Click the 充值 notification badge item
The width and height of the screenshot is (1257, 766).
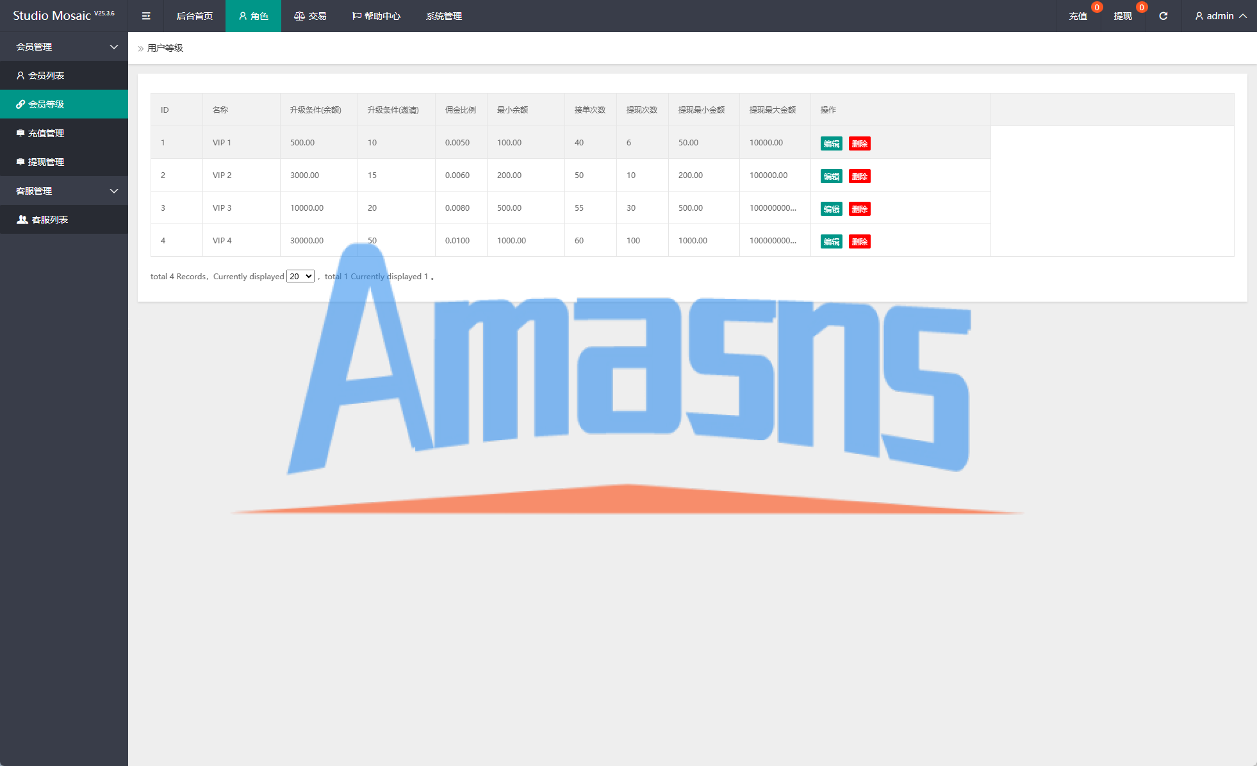point(1078,16)
